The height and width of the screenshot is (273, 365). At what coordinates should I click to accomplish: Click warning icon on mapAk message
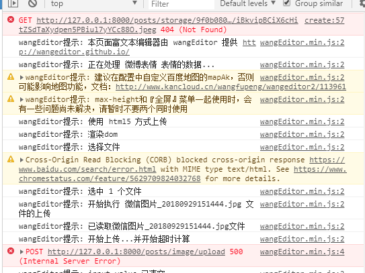(x=11, y=76)
